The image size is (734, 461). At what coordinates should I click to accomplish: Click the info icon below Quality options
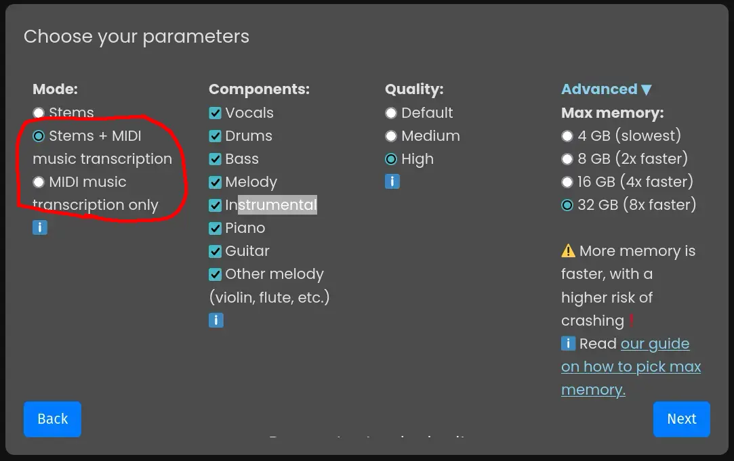[392, 181]
